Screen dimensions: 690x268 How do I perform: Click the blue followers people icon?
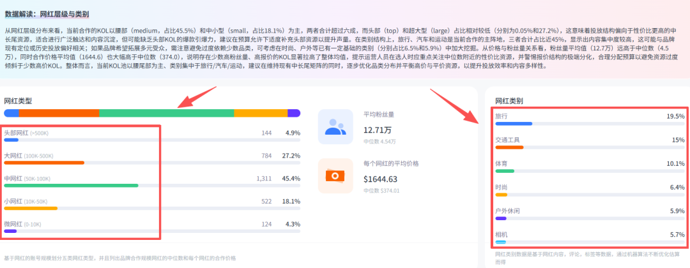[335, 126]
